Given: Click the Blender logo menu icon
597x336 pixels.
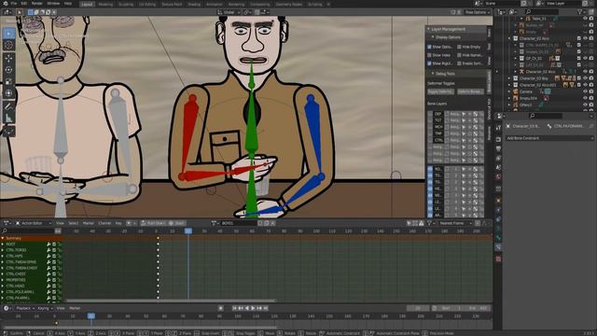Looking at the screenshot, I should tap(6, 4).
